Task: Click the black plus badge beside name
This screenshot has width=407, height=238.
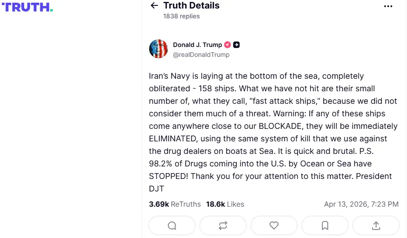Action: [236, 45]
